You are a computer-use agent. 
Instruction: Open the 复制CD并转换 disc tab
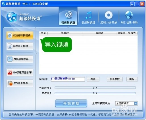[109, 17]
